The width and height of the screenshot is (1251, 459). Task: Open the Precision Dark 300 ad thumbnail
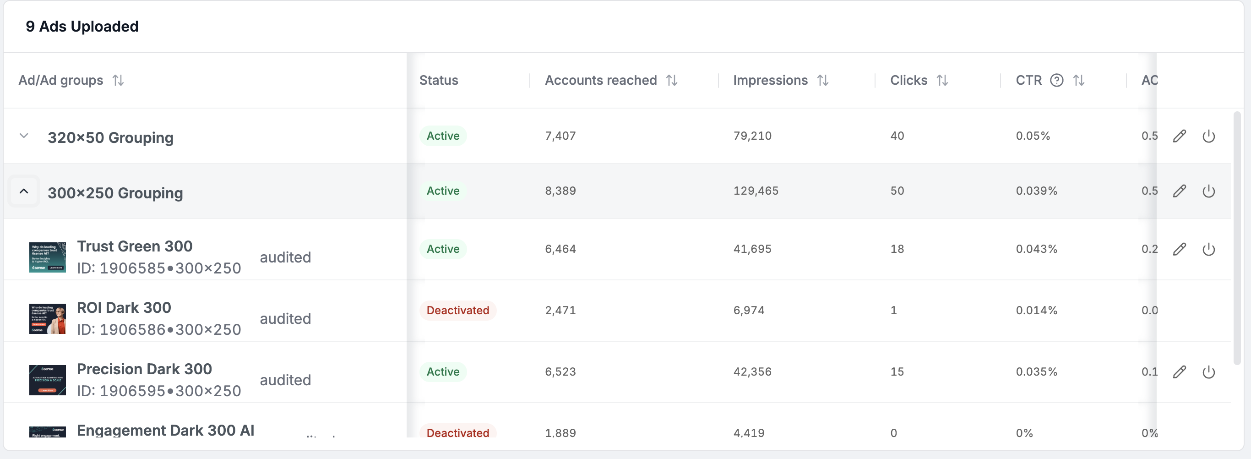point(48,380)
